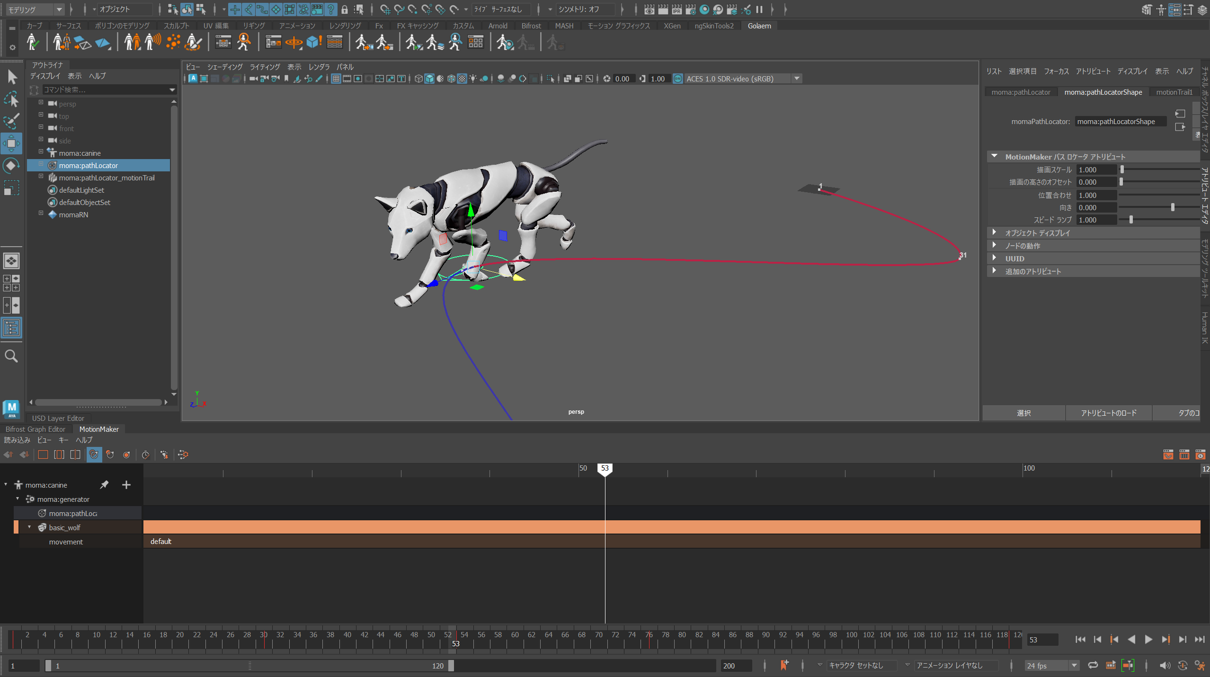The height and width of the screenshot is (677, 1210).
Task: Click the magnifier search icon in left sidebar
Action: pyautogui.click(x=11, y=356)
